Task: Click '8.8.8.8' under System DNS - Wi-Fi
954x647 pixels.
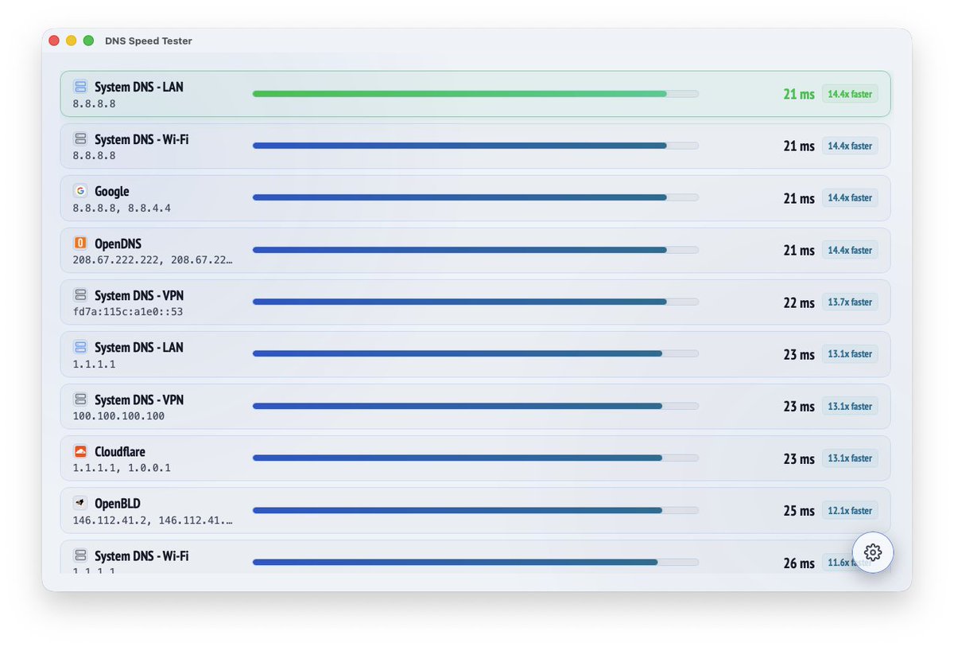Action: [94, 156]
